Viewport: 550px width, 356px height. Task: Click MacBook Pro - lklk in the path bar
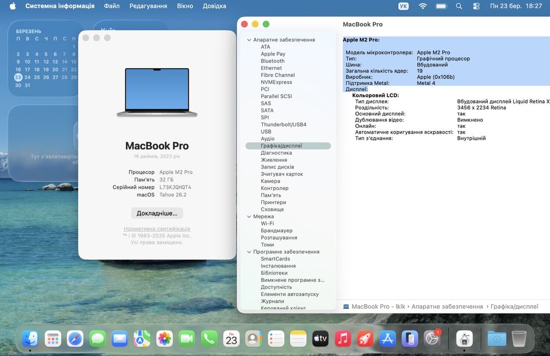click(378, 306)
